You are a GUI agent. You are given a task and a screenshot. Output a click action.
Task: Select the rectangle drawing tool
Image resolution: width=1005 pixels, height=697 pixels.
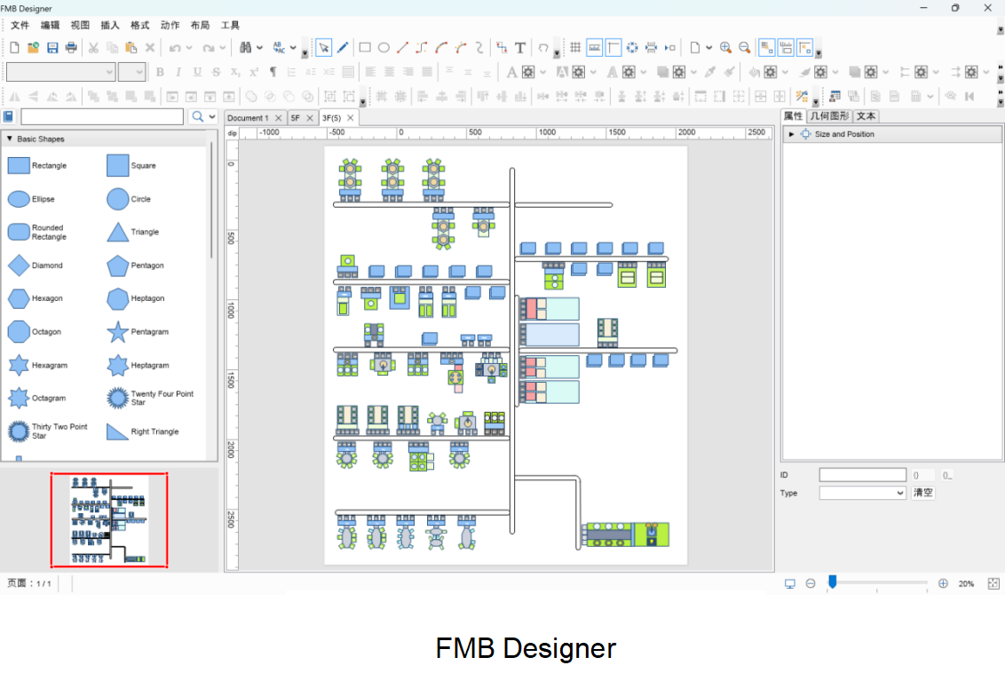tap(365, 47)
